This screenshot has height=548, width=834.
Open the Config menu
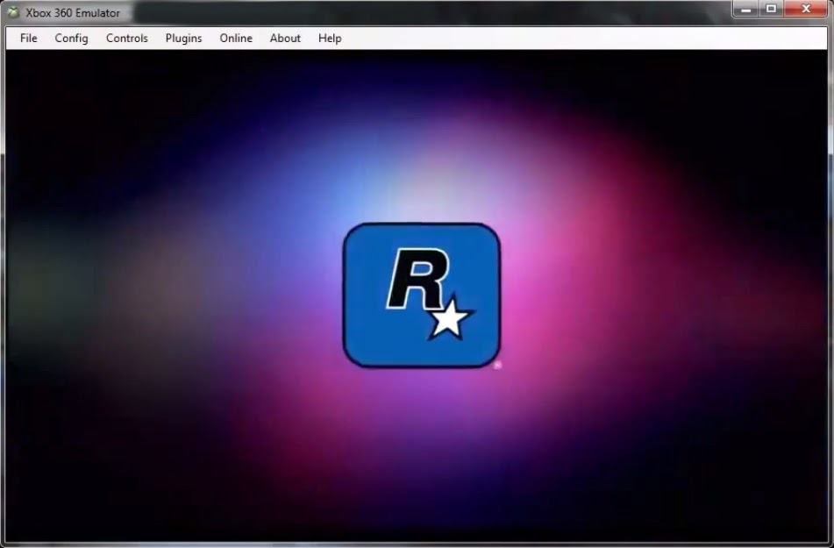point(71,39)
